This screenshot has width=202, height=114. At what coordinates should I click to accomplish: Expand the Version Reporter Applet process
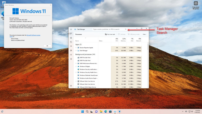point(76,48)
